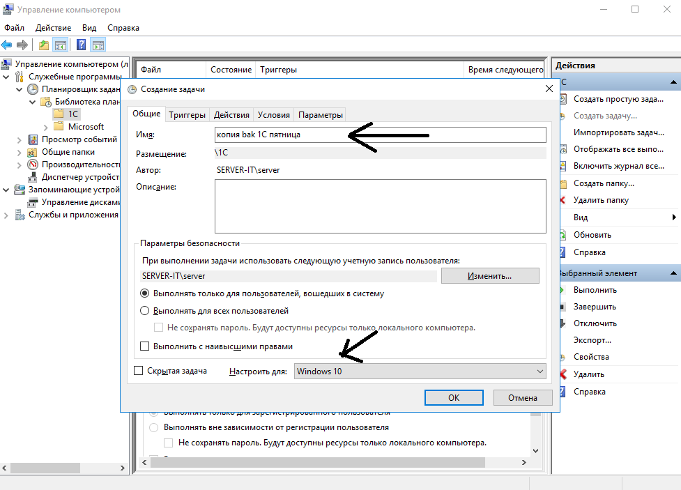Click the red X icon beside Удалить
This screenshot has height=490, width=681.
(x=563, y=374)
